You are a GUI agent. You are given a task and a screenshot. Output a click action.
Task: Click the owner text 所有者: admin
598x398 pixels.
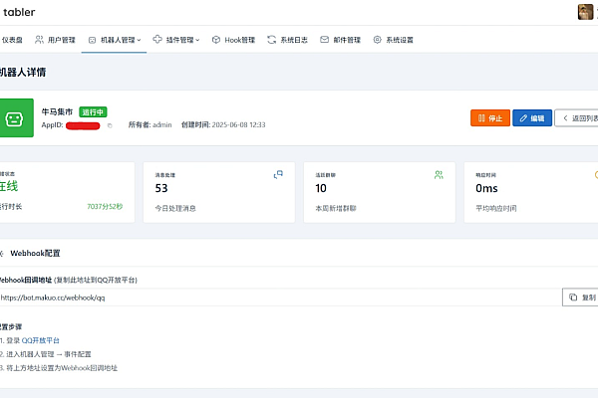pyautogui.click(x=149, y=125)
